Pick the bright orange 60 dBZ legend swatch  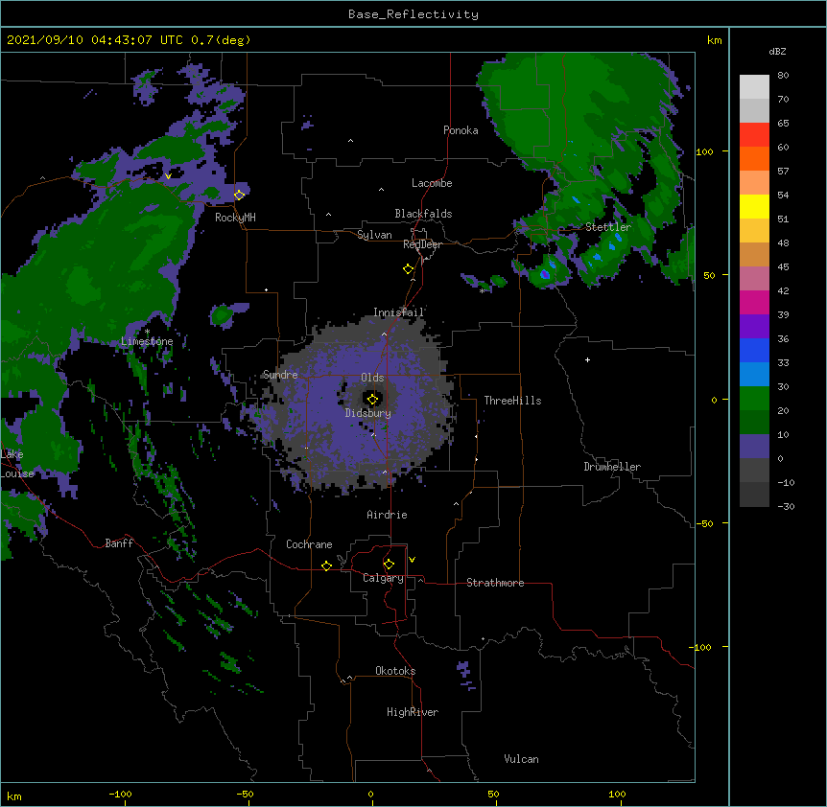pos(754,158)
